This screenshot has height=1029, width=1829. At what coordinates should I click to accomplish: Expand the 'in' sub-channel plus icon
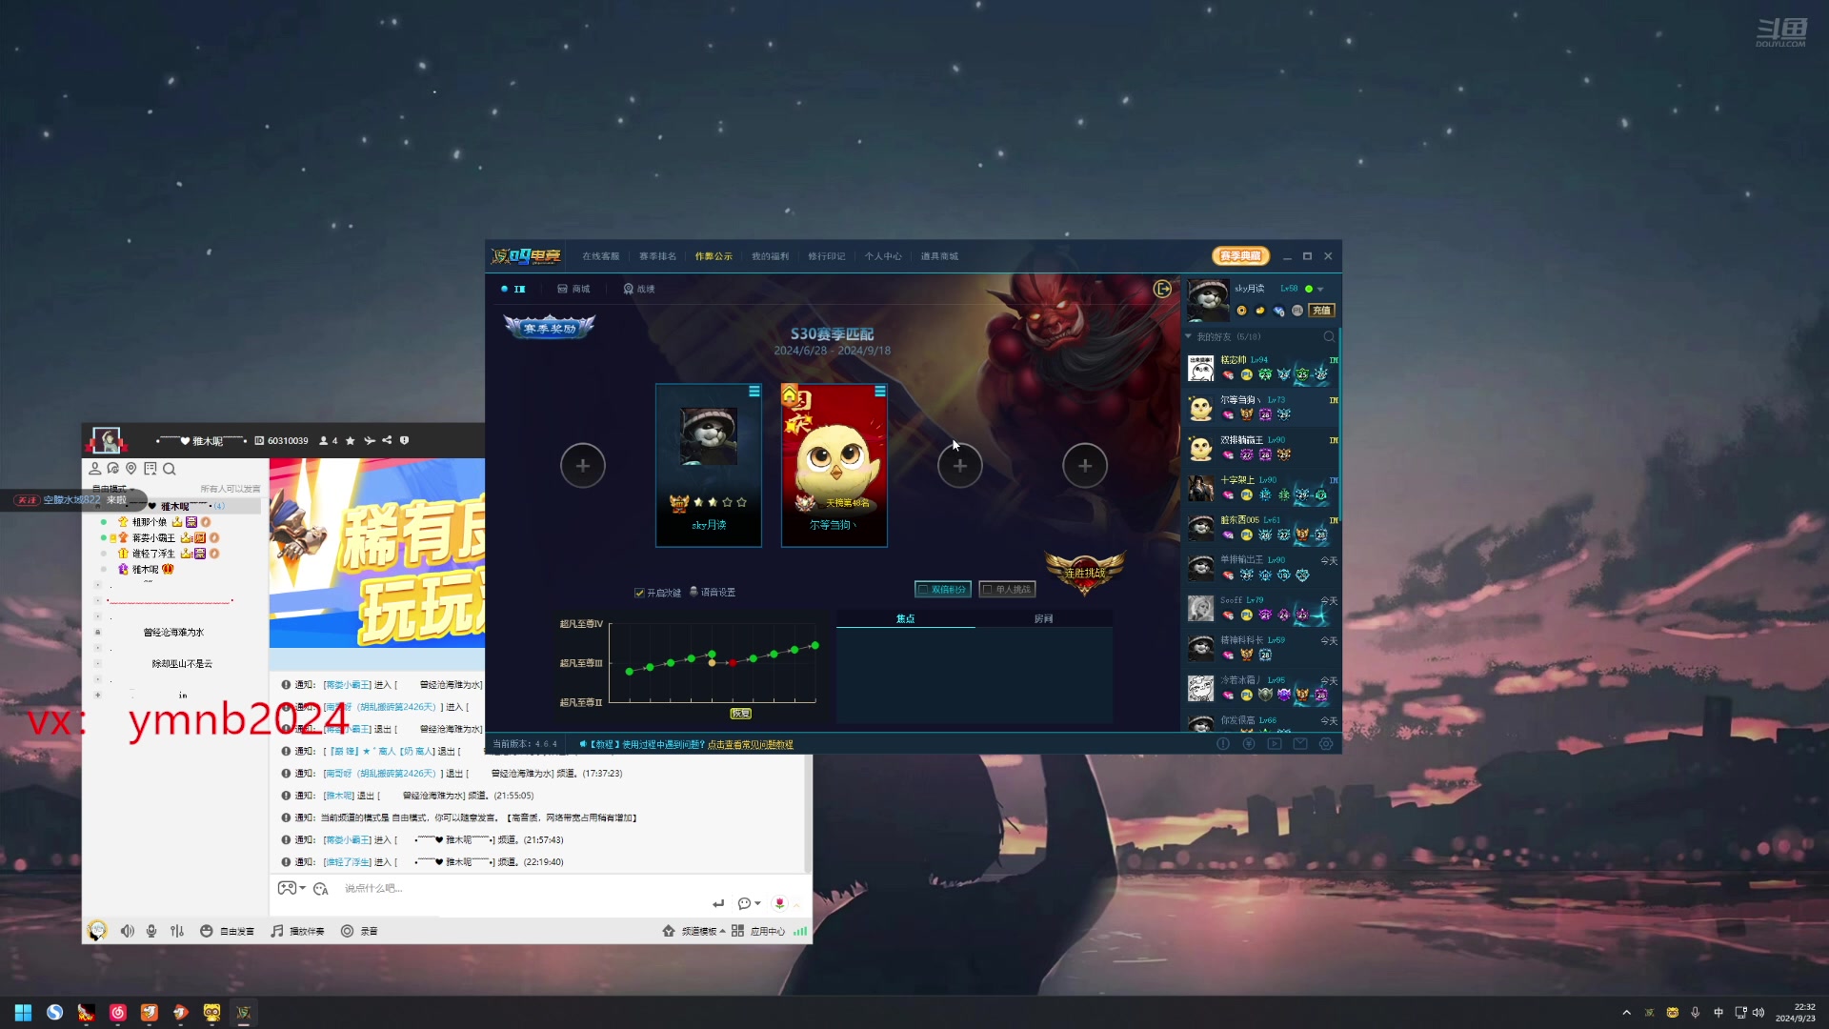[x=97, y=696]
